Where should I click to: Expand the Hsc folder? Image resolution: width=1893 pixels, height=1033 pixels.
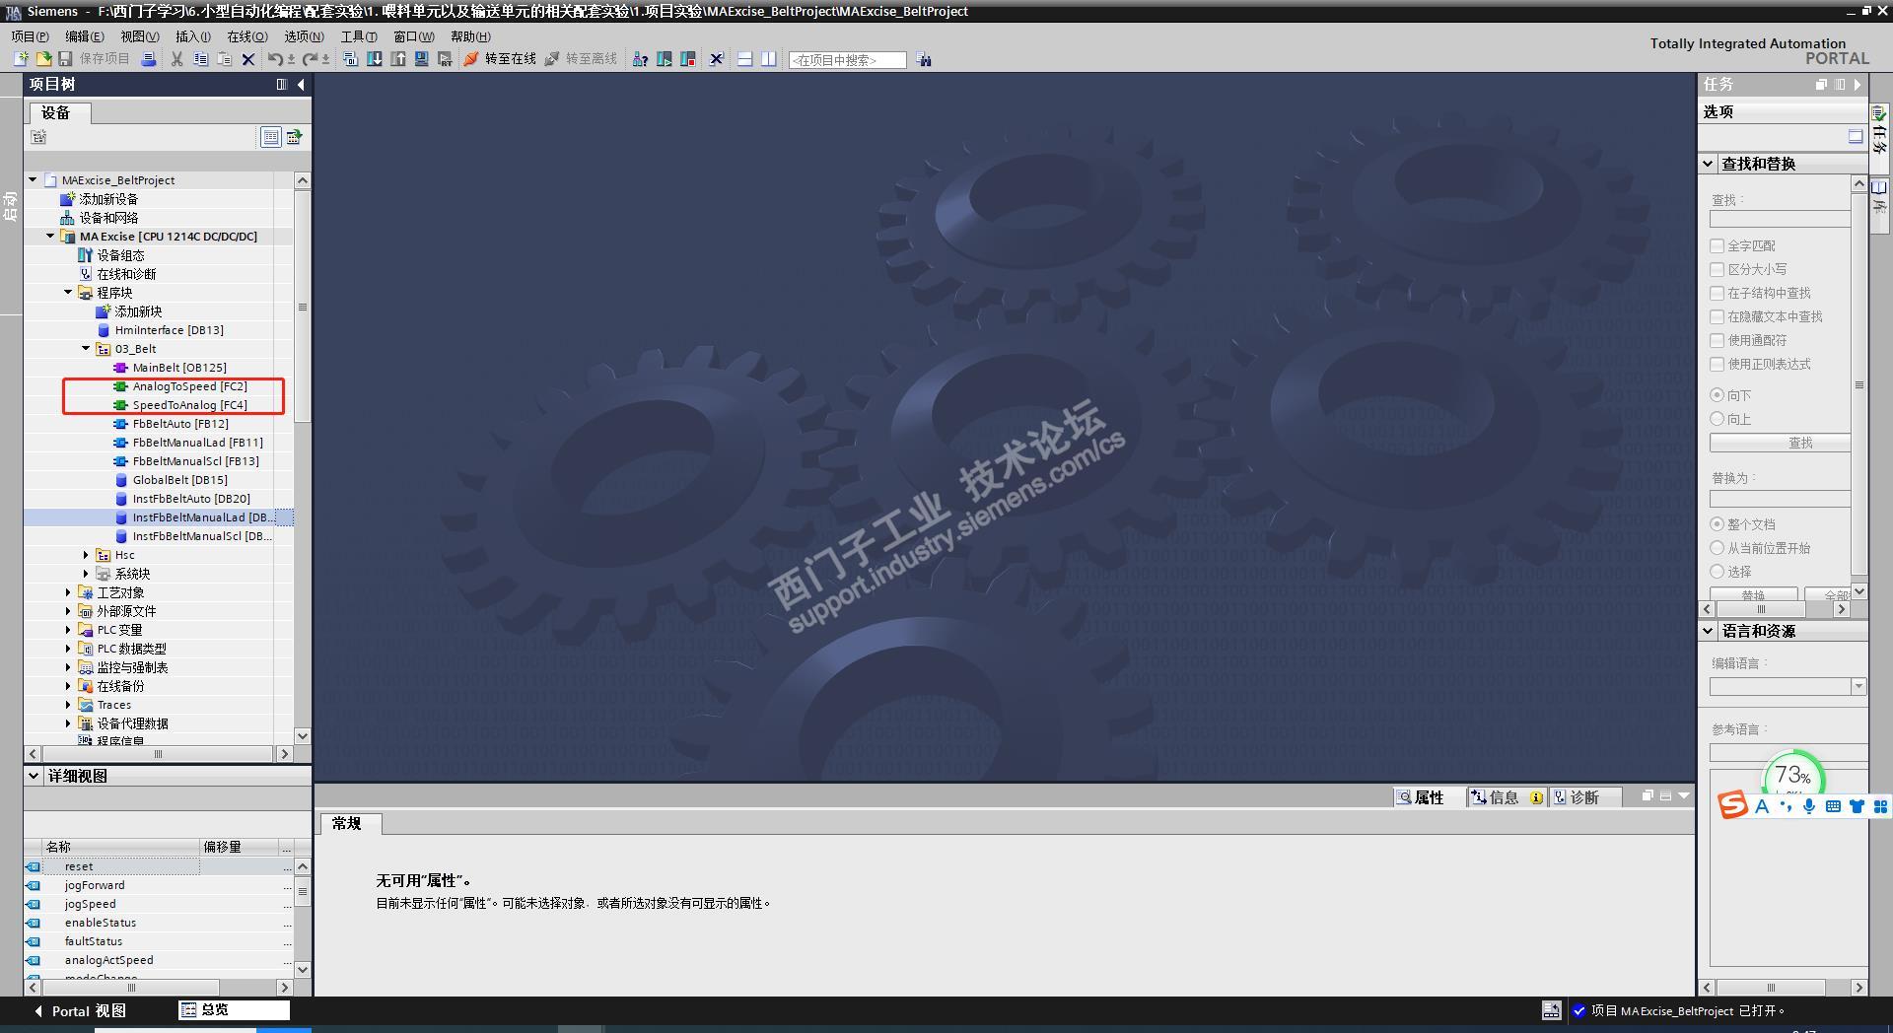pyautogui.click(x=86, y=555)
